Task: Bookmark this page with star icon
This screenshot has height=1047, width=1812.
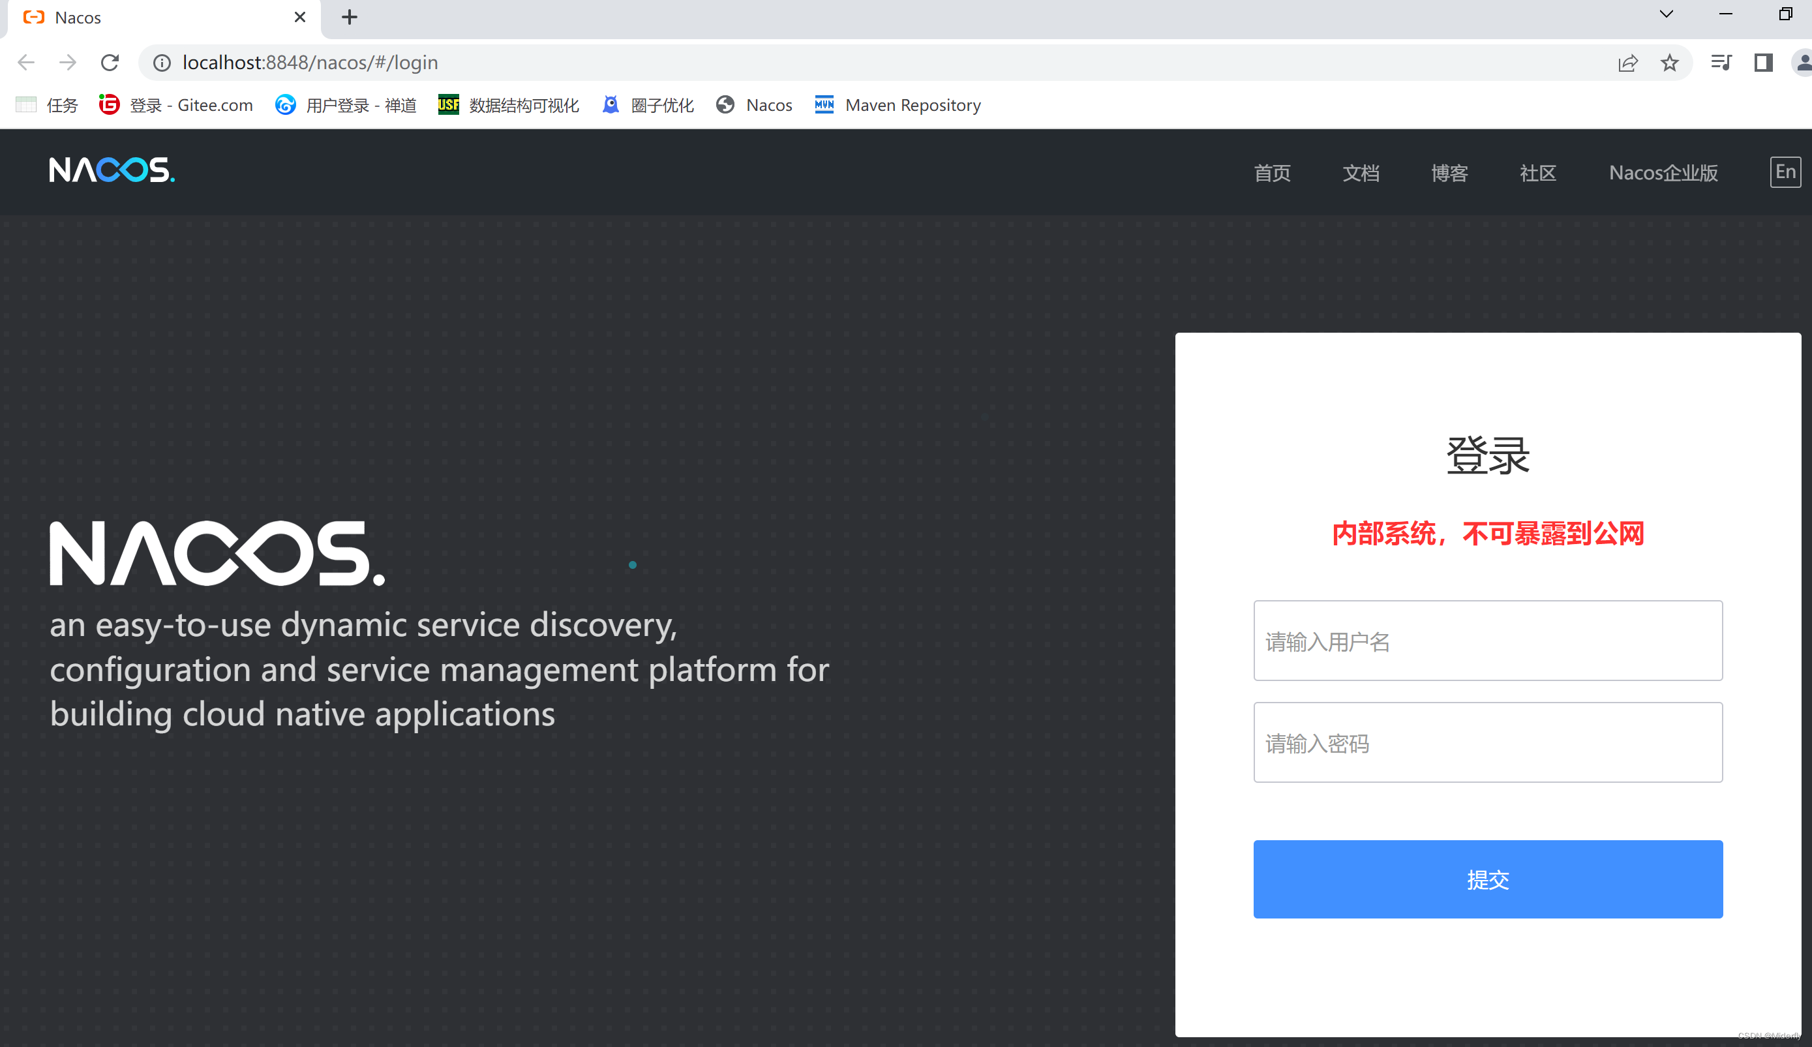Action: point(1670,63)
